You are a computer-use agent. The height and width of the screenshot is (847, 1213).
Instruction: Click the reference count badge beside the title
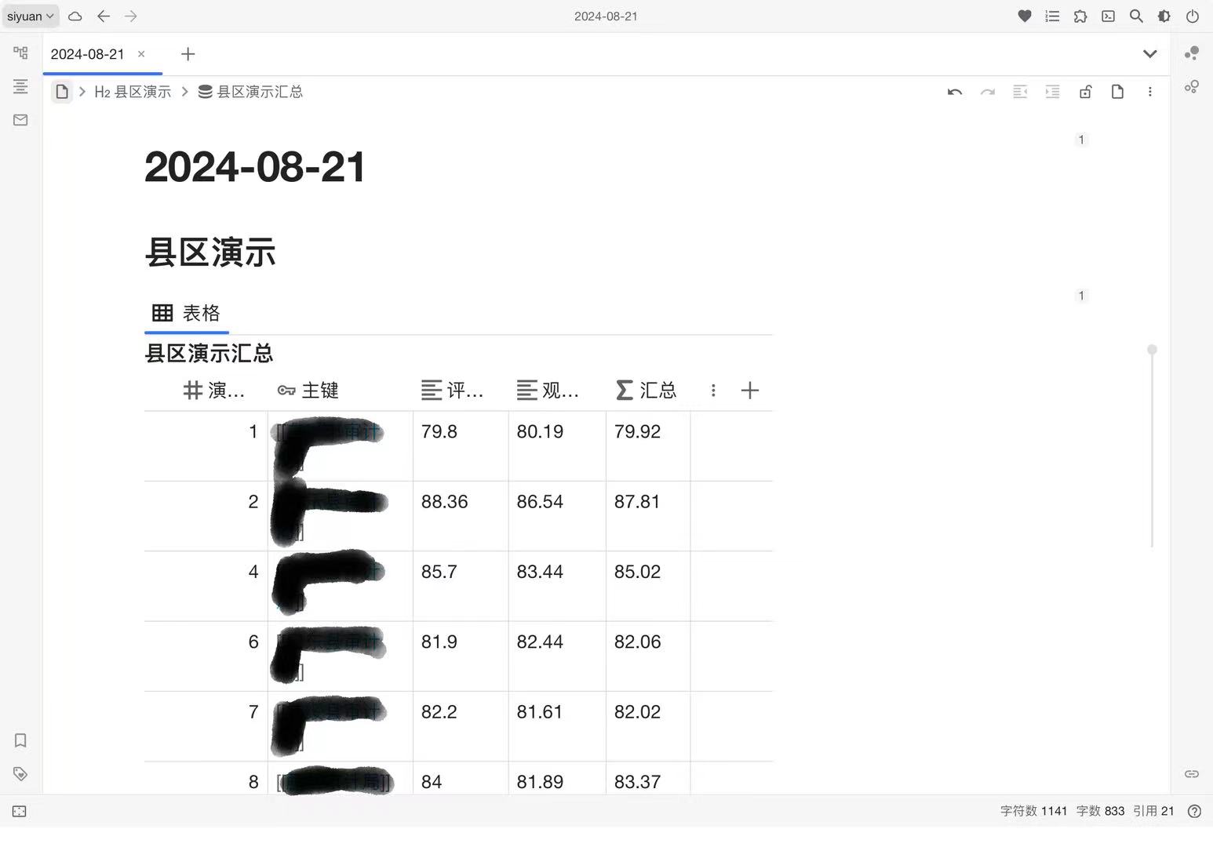pyautogui.click(x=1081, y=140)
